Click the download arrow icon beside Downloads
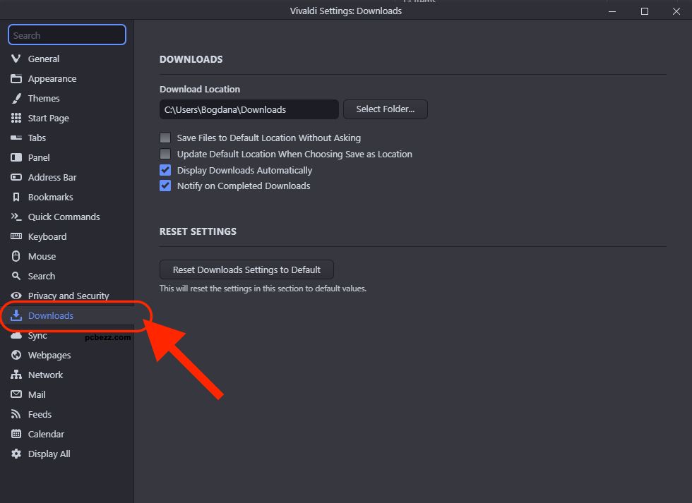 point(16,315)
